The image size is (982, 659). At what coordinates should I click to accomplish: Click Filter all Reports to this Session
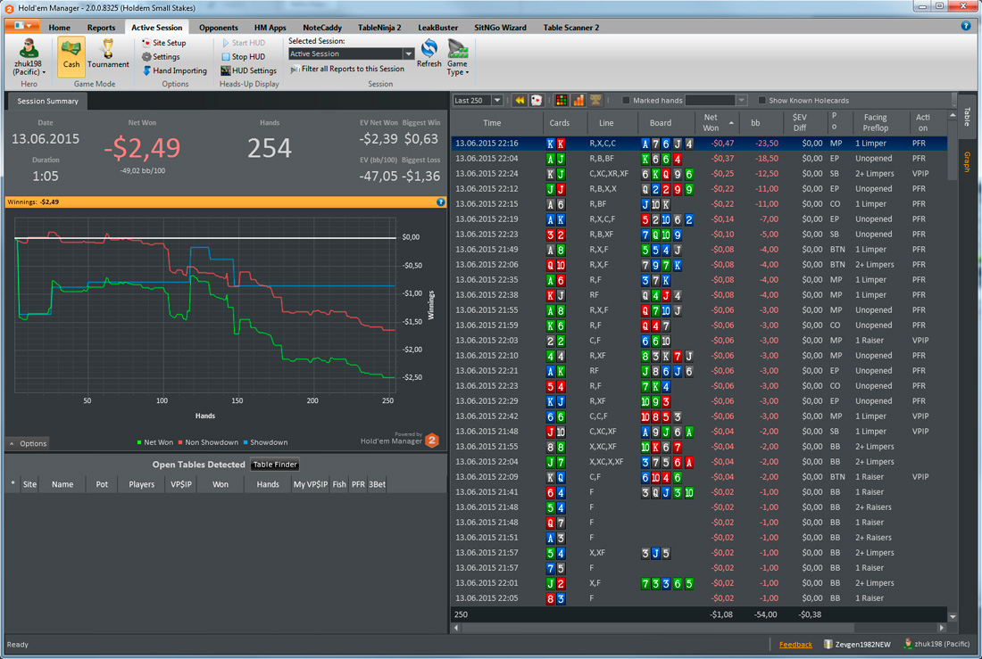(x=347, y=69)
